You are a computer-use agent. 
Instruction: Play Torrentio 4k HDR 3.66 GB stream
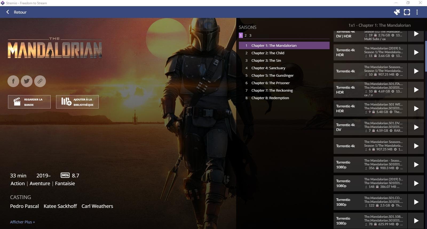pyautogui.click(x=416, y=52)
